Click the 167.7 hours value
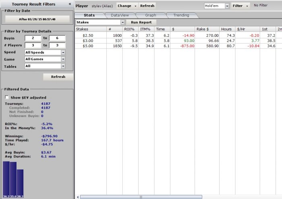This screenshot has width=282, height=199. pos(52,140)
